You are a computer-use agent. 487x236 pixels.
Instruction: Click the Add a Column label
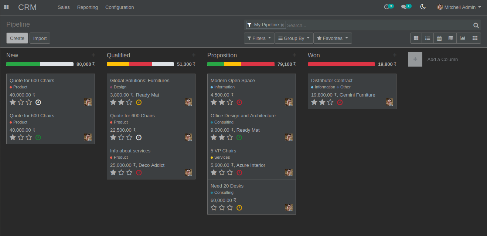(x=442, y=59)
